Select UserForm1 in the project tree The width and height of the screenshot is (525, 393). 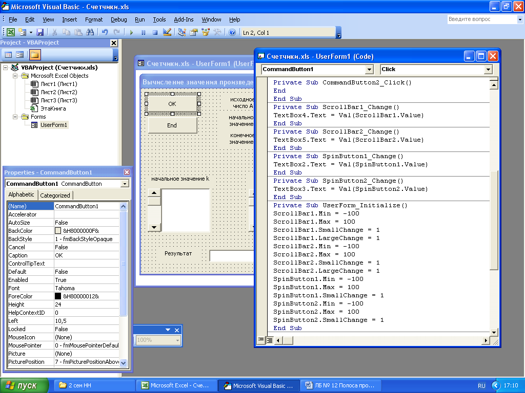53,125
